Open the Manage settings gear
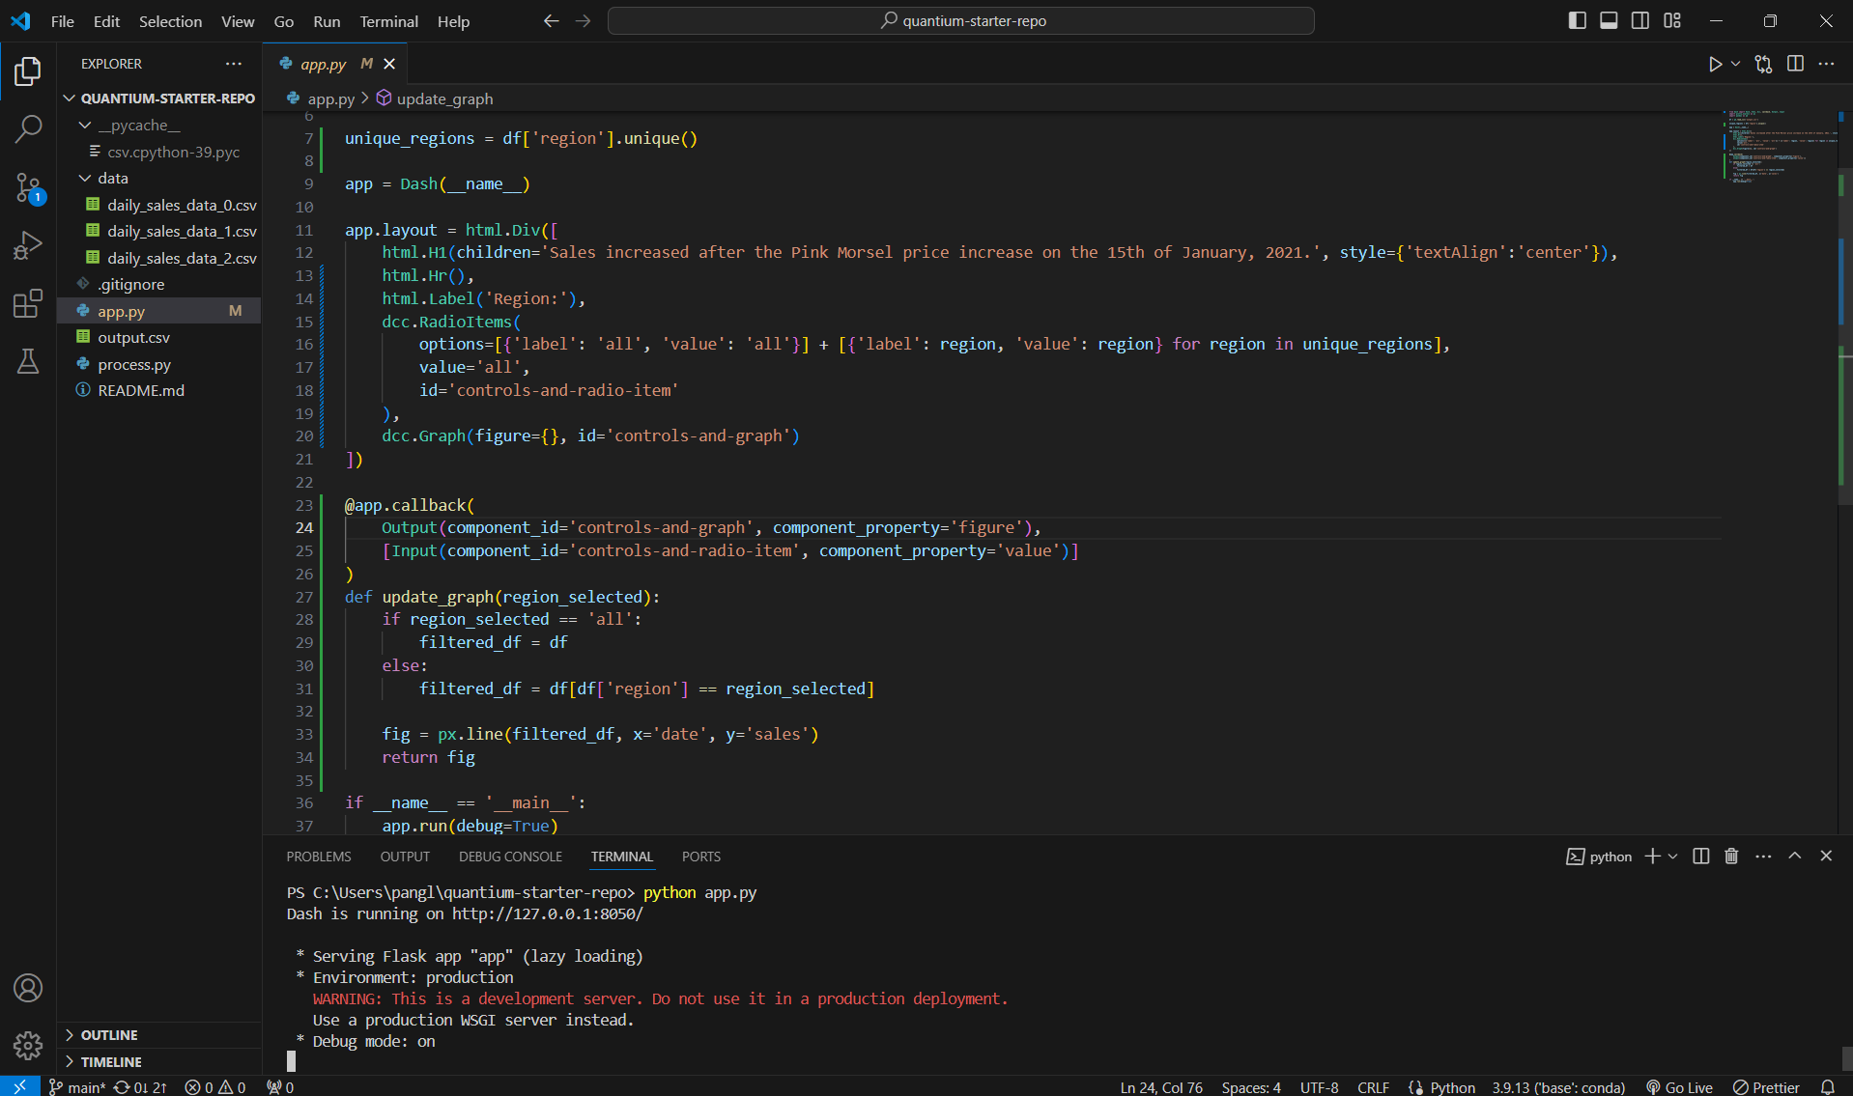Viewport: 1853px width, 1096px height. [x=28, y=1045]
